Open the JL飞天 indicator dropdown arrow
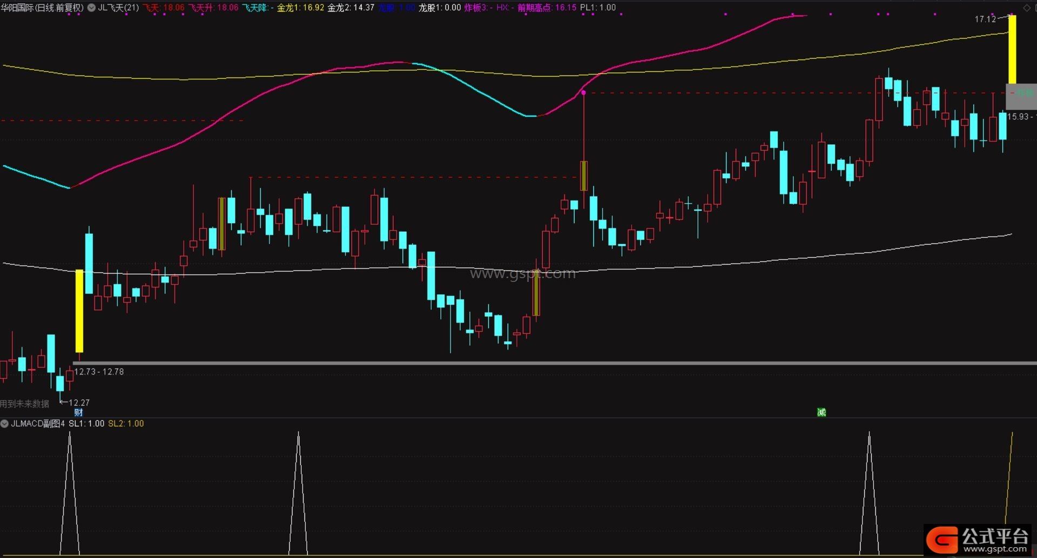 (x=91, y=8)
